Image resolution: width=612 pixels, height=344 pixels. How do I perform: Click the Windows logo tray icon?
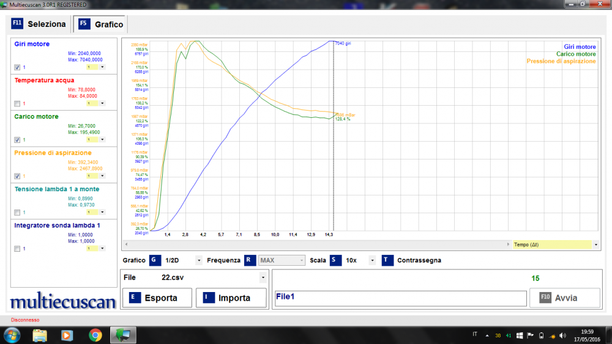520,335
